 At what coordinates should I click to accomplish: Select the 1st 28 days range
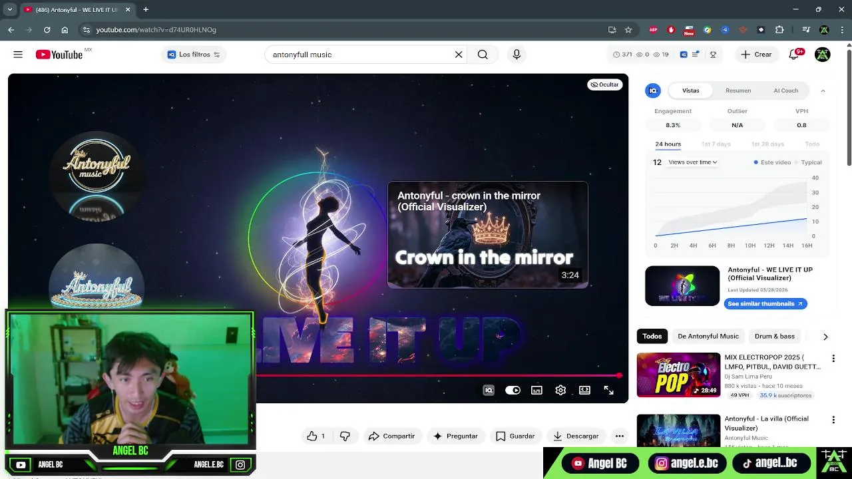[767, 144]
